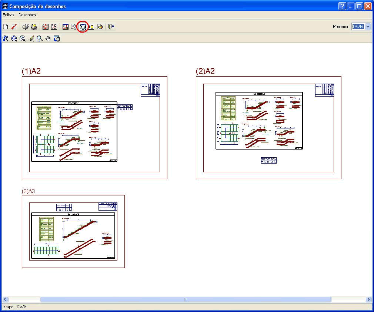374x312 pixels.
Task: Click the 1: scale sheet icon
Action: coord(91,27)
